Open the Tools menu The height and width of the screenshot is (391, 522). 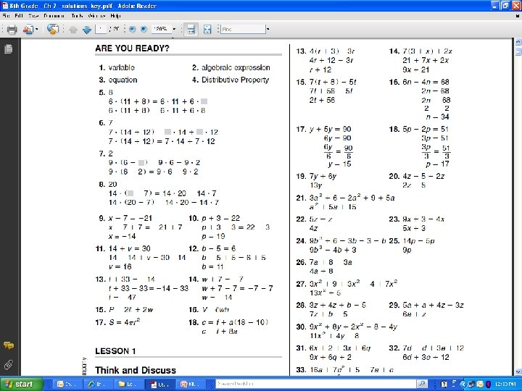77,16
